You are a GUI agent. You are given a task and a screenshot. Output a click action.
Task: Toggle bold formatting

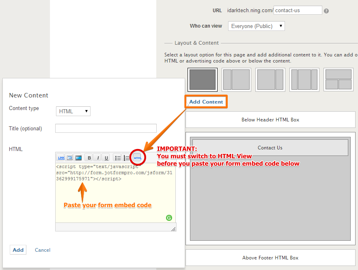pyautogui.click(x=89, y=158)
